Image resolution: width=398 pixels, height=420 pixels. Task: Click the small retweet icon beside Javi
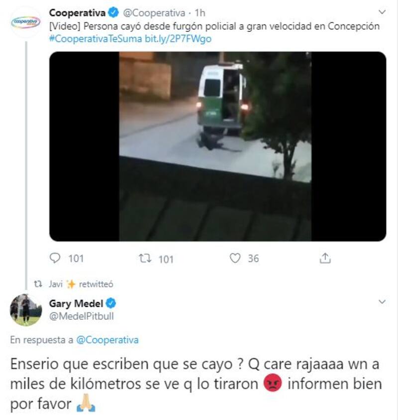click(38, 284)
